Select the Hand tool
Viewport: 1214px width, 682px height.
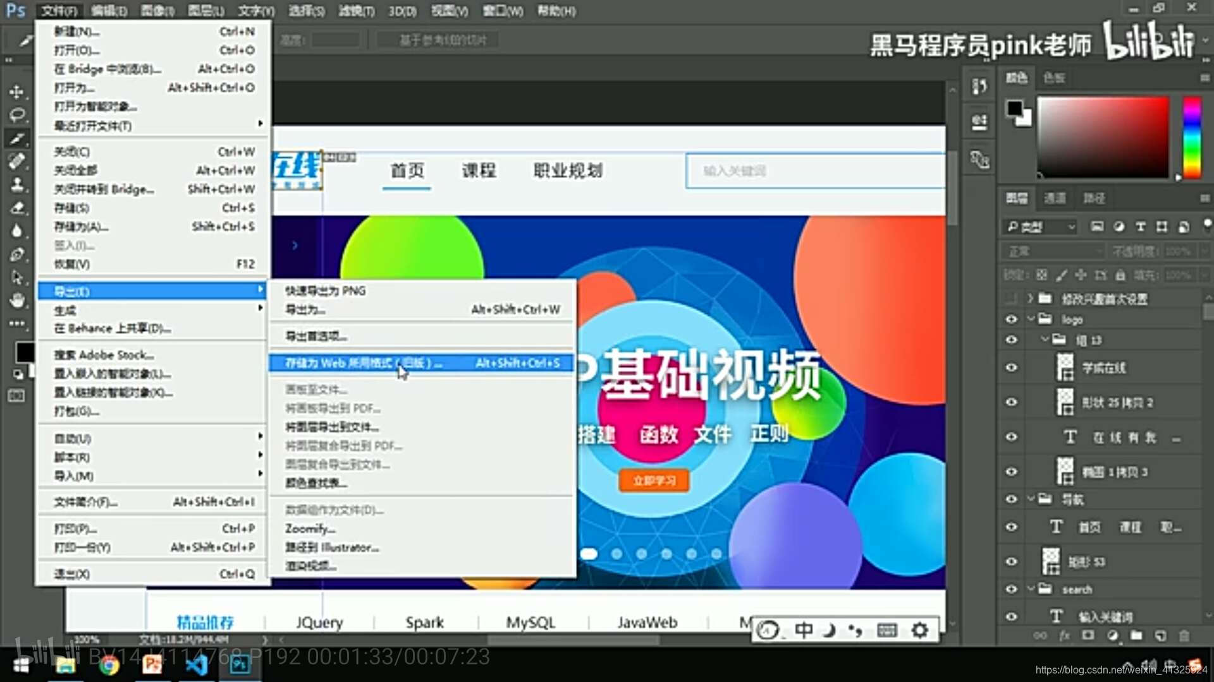point(17,300)
